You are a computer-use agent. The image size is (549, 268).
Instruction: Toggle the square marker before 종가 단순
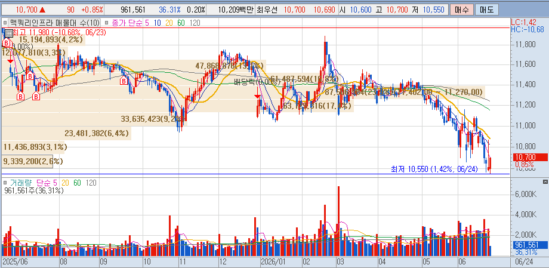click(x=107, y=23)
